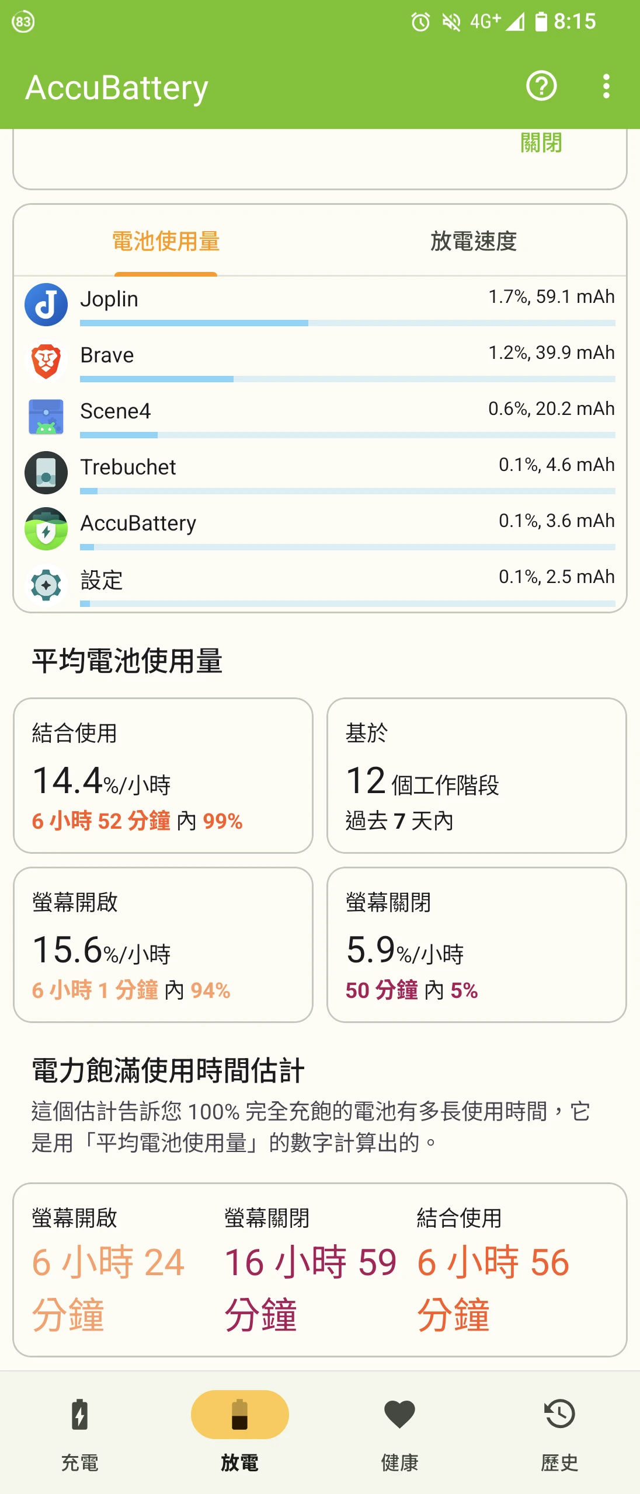Image resolution: width=640 pixels, height=1494 pixels.
Task: Open the 螢幕開啟 15.6%/小時 card
Action: [163, 944]
